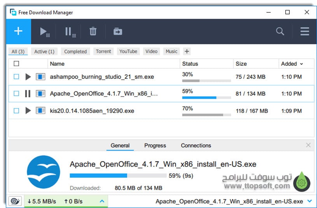This screenshot has height=208, width=317.
Task: Click details panel progress bar 59% (9s)
Action: coord(118,175)
